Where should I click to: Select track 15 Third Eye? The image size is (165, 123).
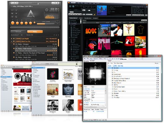point(134,98)
